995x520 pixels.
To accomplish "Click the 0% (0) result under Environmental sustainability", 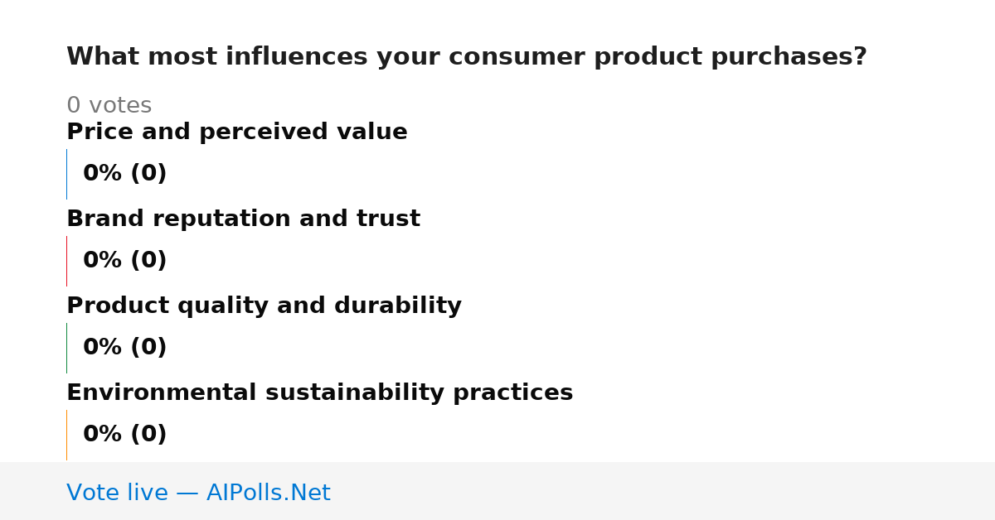I will pyautogui.click(x=124, y=435).
